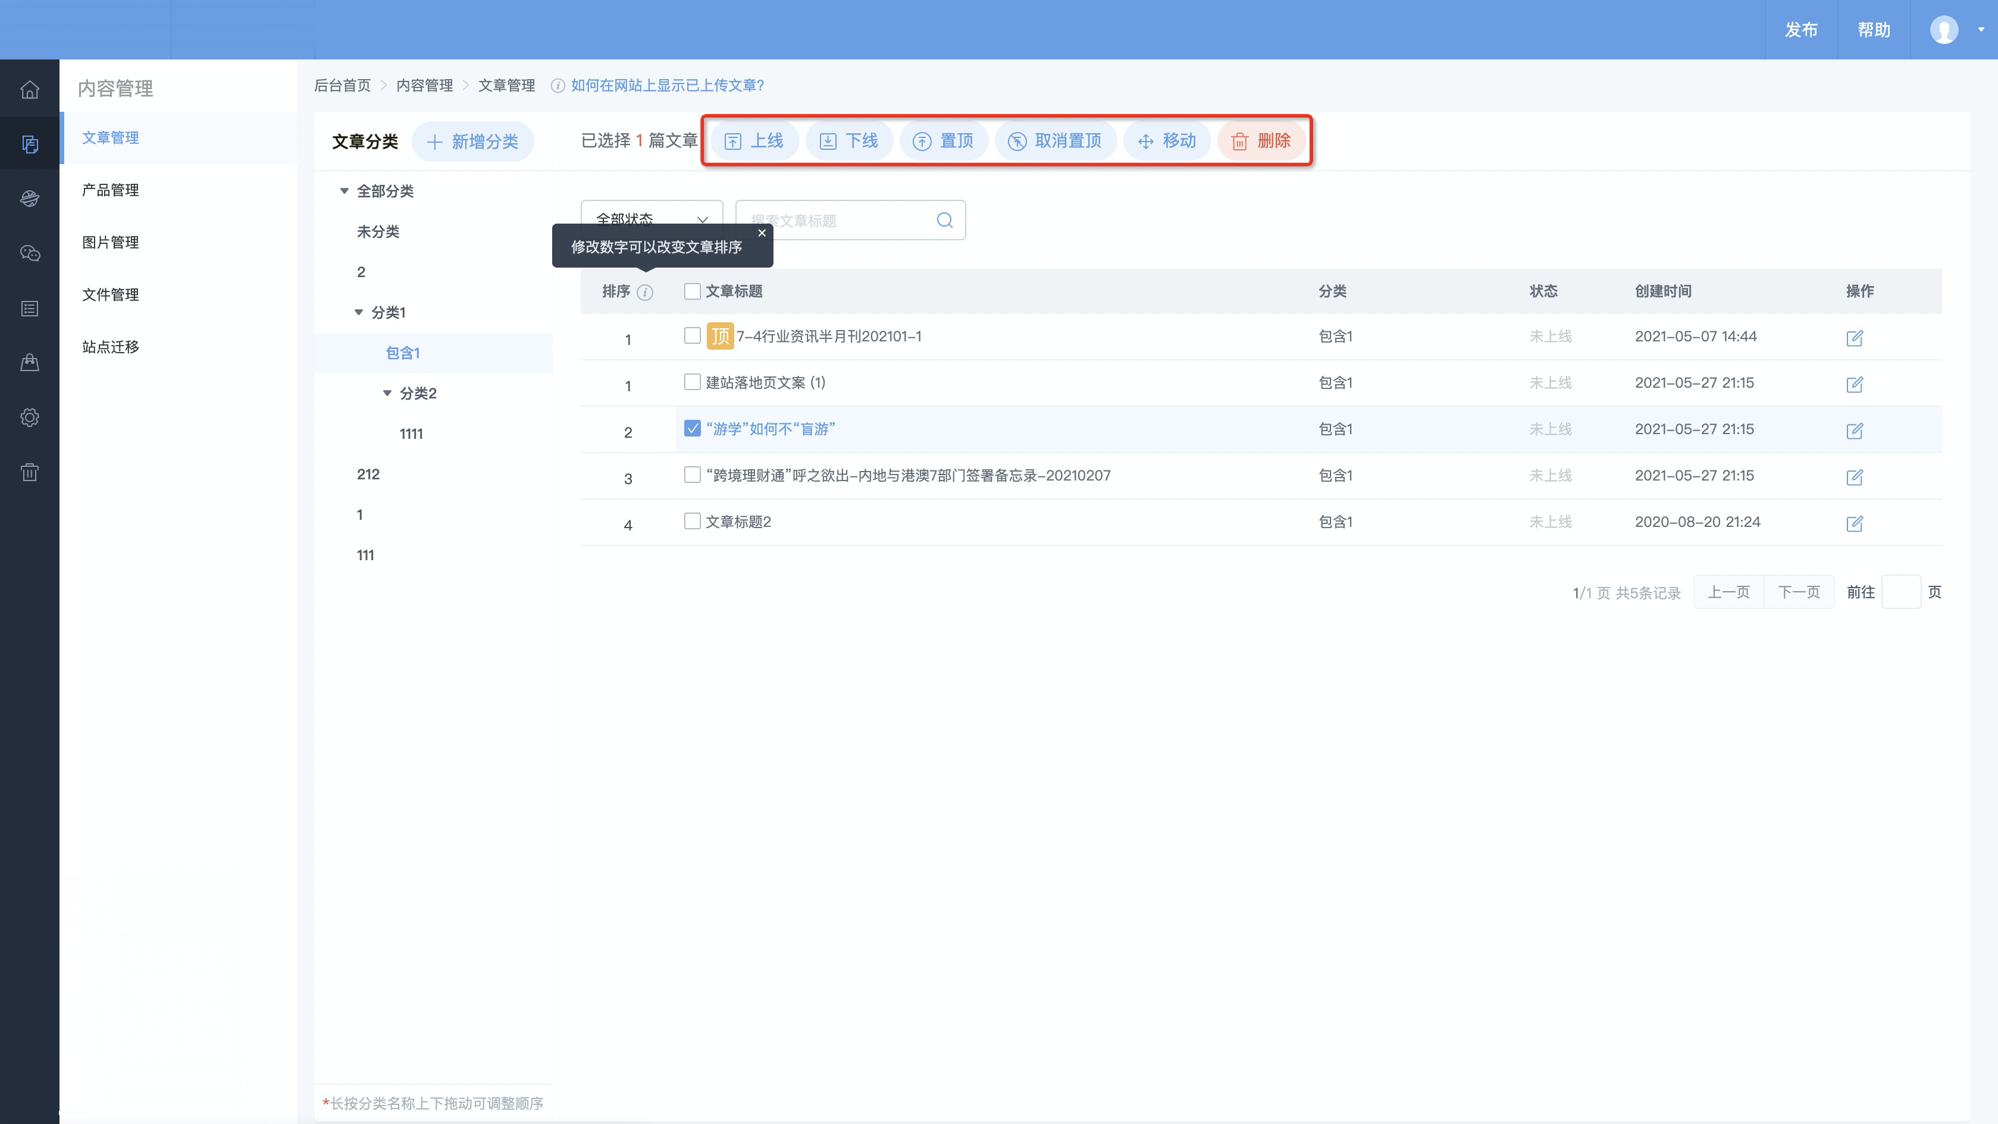The width and height of the screenshot is (1998, 1124).
Task: Open 图片管理 in the side menu
Action: click(110, 243)
